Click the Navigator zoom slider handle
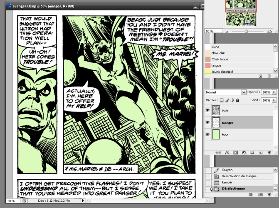 (246, 31)
